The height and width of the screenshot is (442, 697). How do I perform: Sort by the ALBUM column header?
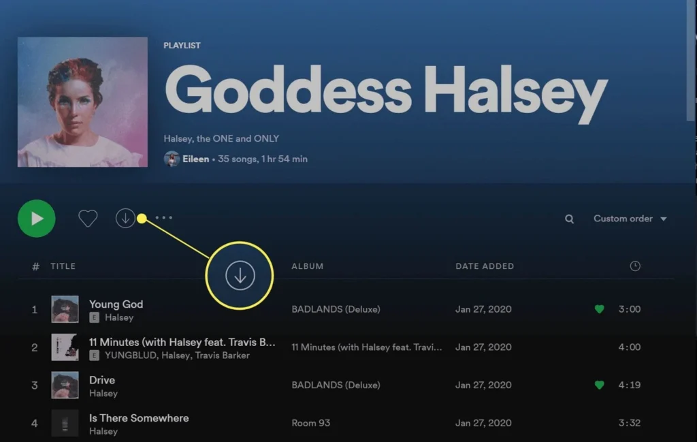[308, 266]
